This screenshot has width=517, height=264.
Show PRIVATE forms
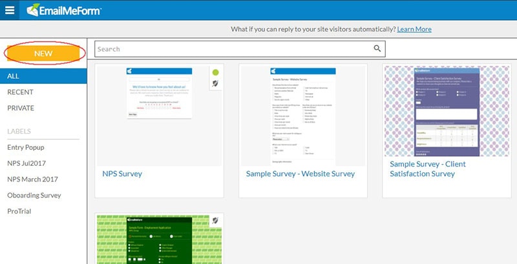click(21, 108)
